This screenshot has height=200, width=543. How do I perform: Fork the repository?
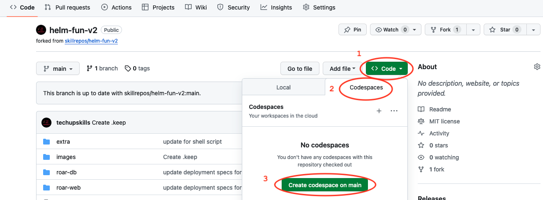pyautogui.click(x=446, y=29)
